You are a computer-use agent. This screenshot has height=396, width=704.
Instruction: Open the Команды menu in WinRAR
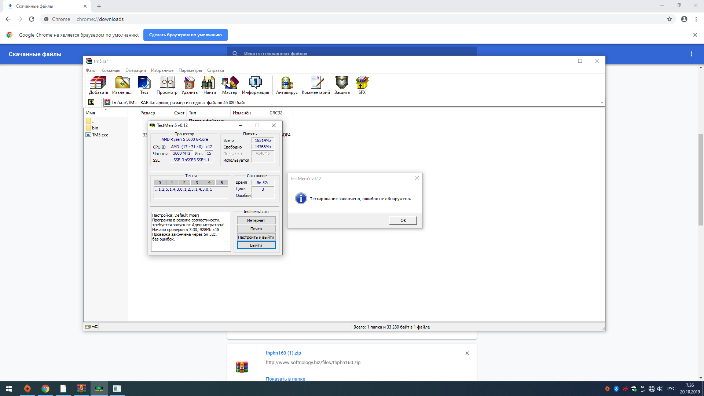tap(111, 70)
